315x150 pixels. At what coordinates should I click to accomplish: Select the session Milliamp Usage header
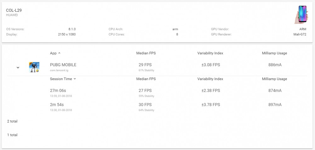point(274,79)
